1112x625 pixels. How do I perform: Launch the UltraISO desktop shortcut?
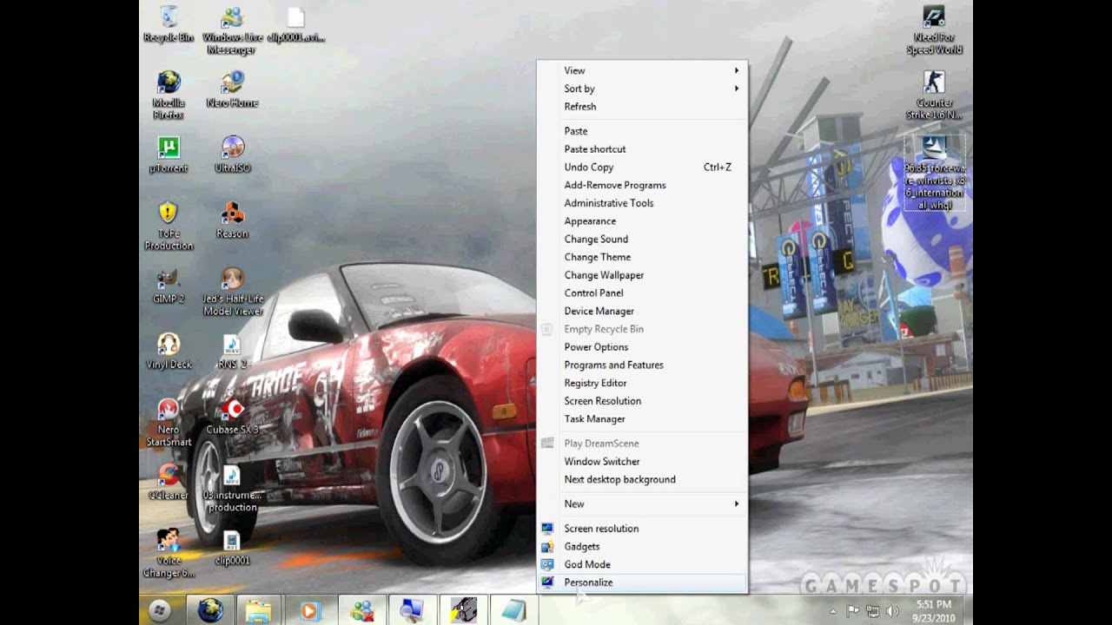pyautogui.click(x=232, y=155)
